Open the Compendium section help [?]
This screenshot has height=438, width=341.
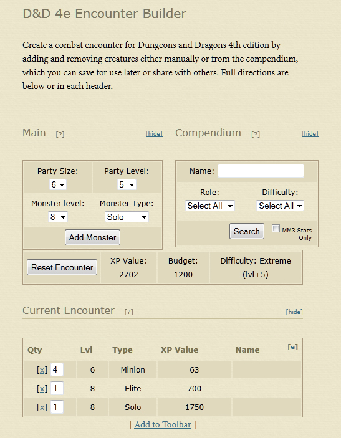256,135
